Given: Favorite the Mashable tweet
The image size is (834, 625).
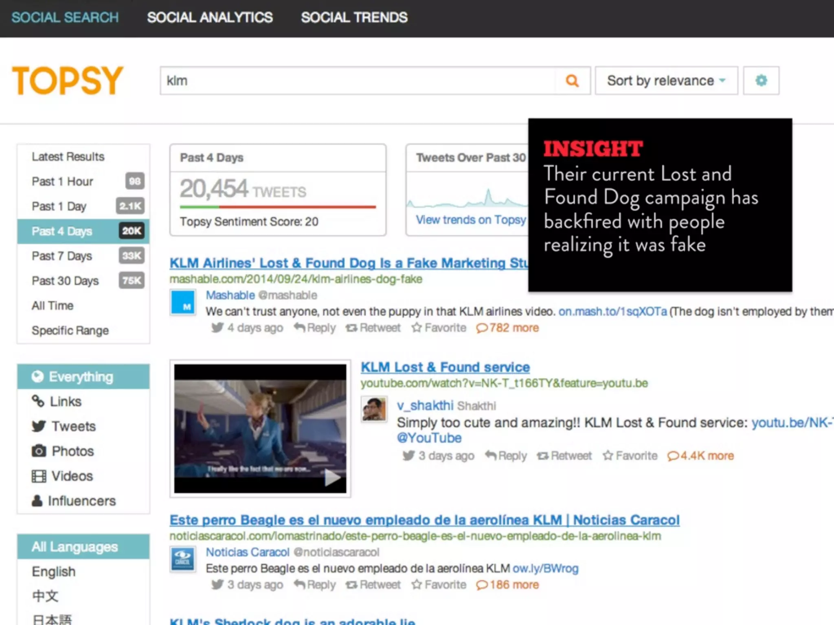Looking at the screenshot, I should (x=439, y=328).
